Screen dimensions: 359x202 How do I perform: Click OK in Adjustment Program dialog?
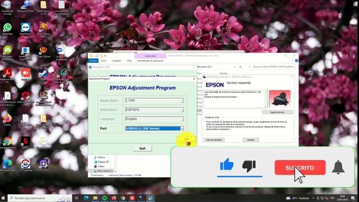(x=186, y=139)
